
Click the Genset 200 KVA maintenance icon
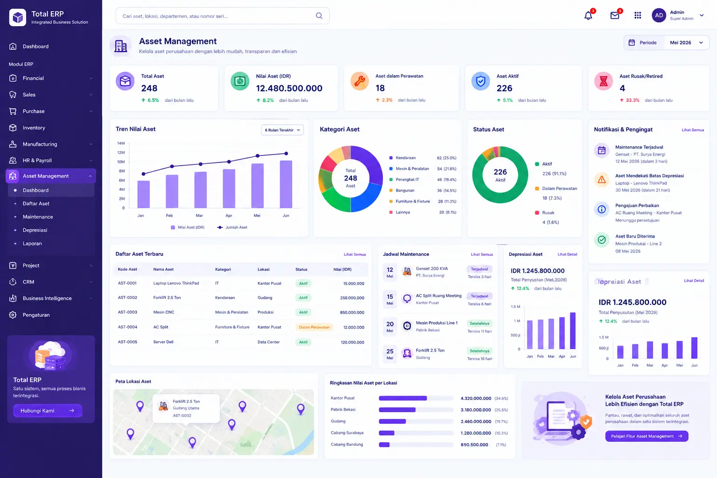[407, 271]
